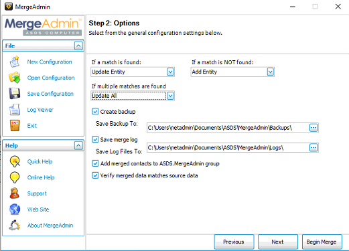Click the Web Site globe icon
The image size is (349, 251).
(15, 210)
